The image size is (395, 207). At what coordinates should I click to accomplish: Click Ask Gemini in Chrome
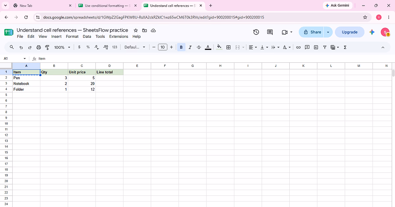pos(338,6)
